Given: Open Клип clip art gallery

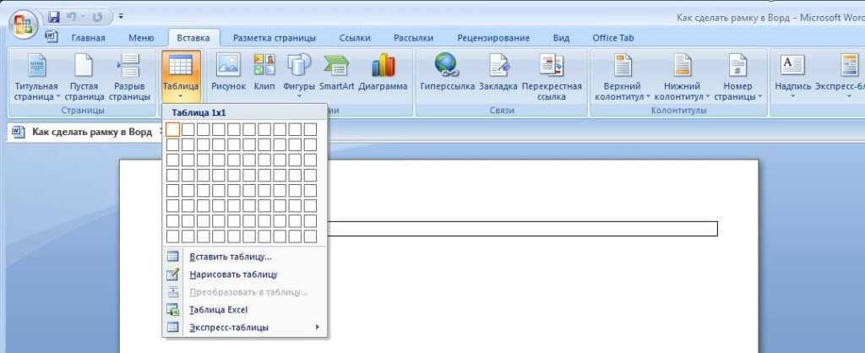Looking at the screenshot, I should pos(264,73).
